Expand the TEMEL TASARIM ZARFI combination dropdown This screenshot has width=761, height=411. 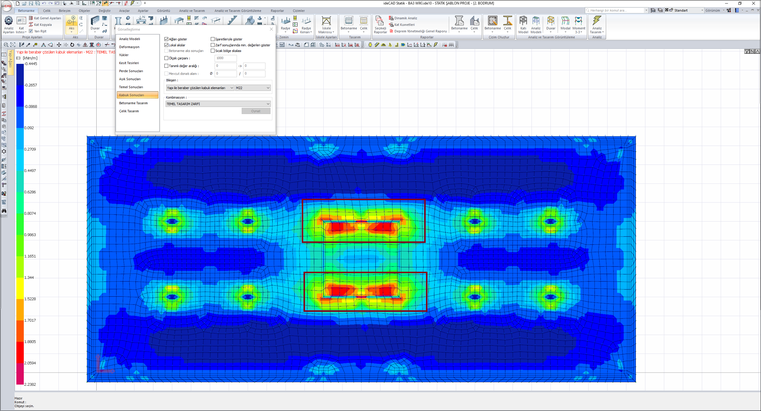[218, 104]
